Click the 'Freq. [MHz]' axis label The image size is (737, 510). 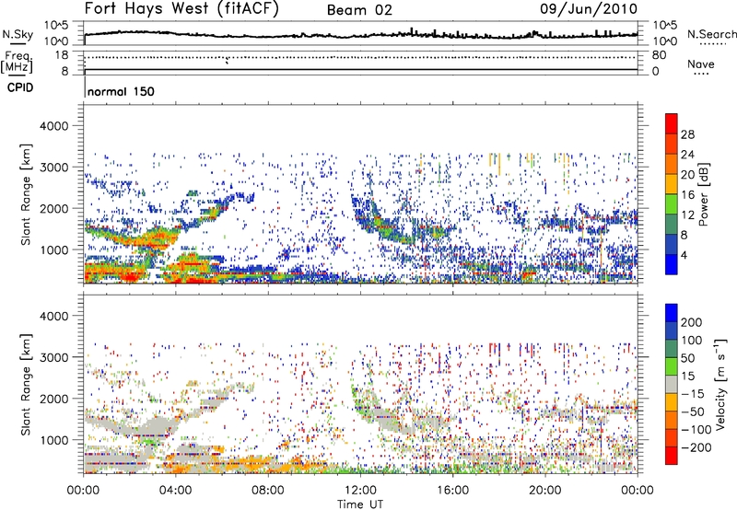pyautogui.click(x=18, y=63)
